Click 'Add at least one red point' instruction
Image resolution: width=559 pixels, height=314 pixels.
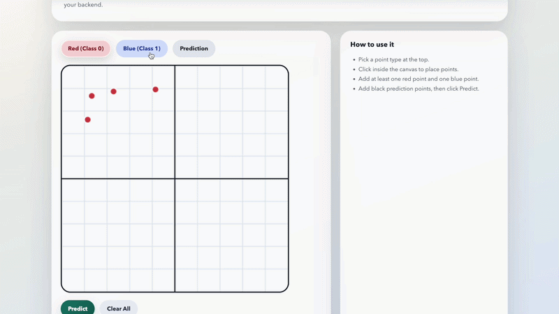click(x=419, y=79)
